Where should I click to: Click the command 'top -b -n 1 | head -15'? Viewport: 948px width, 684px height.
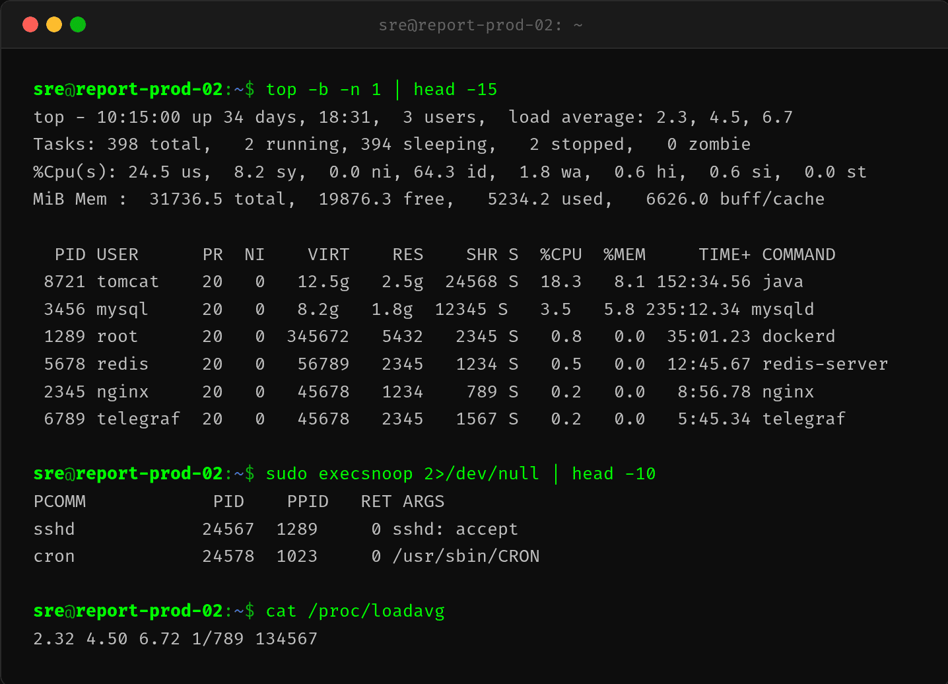(382, 90)
